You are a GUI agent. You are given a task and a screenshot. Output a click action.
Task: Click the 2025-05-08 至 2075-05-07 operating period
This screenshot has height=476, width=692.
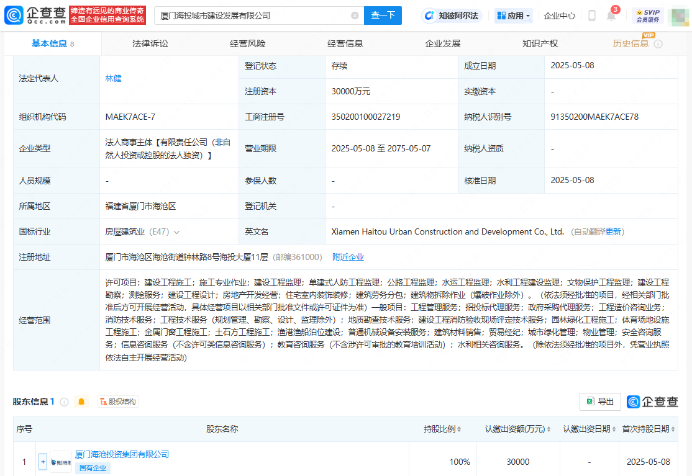click(381, 148)
